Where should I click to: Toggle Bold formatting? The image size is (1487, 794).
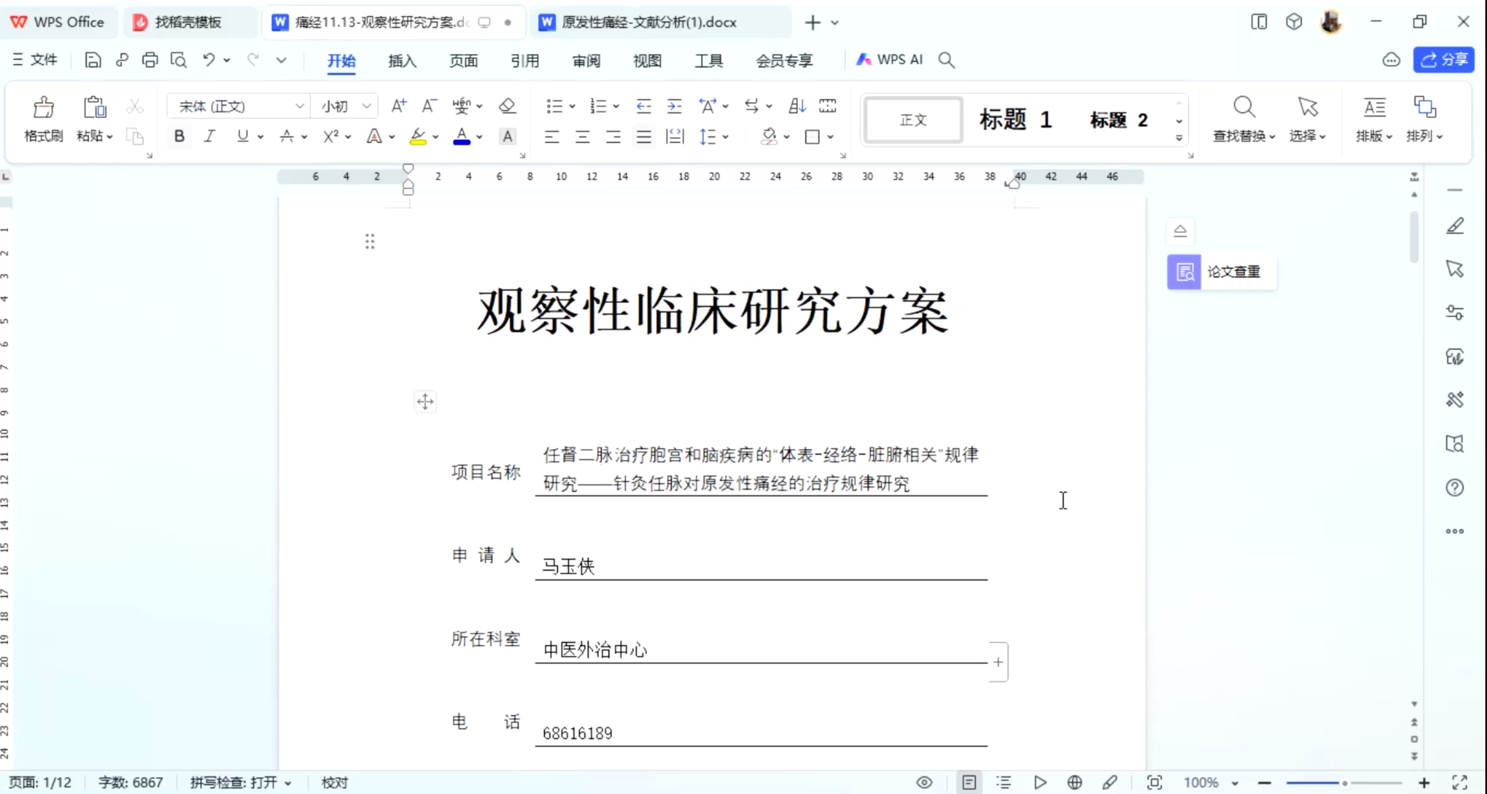point(179,137)
